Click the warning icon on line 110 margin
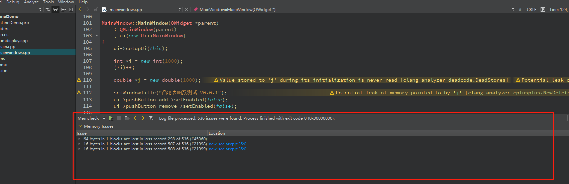The image size is (569, 184). [x=79, y=80]
